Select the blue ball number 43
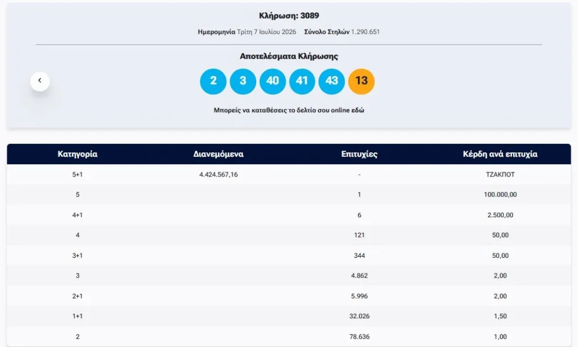Screen dimensions: 578x347 (332, 81)
